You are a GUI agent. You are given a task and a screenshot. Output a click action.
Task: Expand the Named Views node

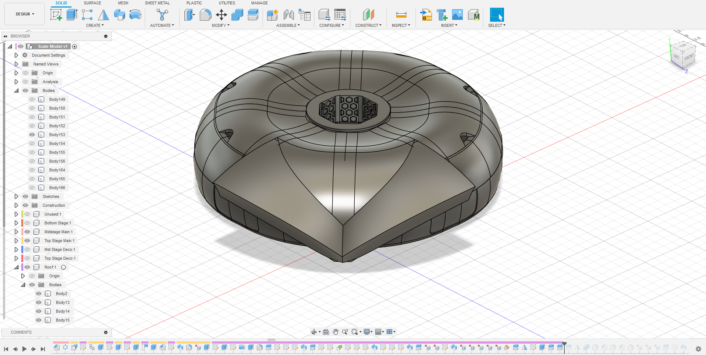16,64
